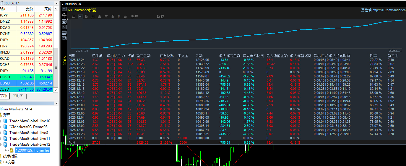This screenshot has width=406, height=166.
Task: Switch to the 月 monthly tab
Action: [93, 16]
